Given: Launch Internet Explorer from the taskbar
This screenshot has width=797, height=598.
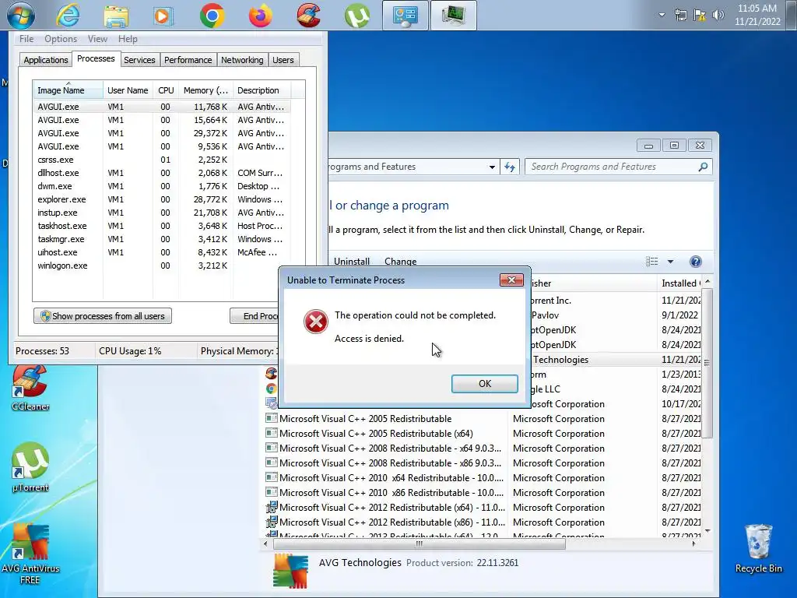Looking at the screenshot, I should click(68, 16).
